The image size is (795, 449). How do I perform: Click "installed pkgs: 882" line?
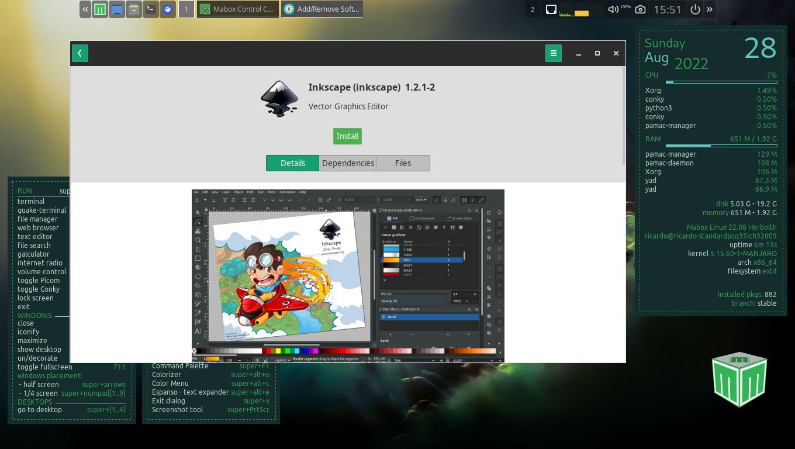pos(747,294)
